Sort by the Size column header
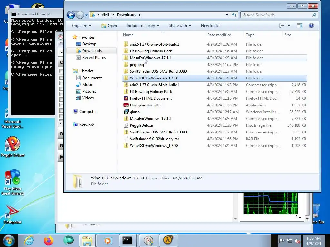 (x=295, y=35)
